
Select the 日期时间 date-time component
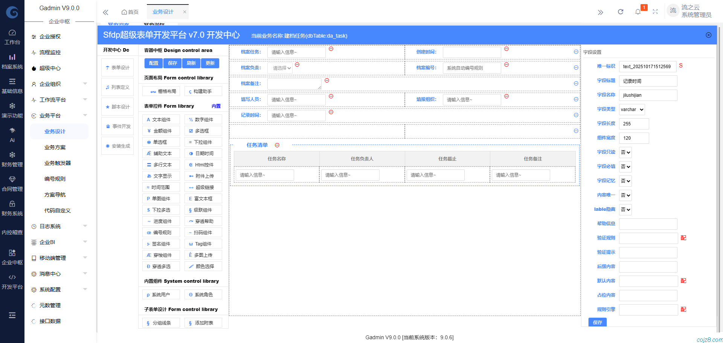[x=203, y=153]
